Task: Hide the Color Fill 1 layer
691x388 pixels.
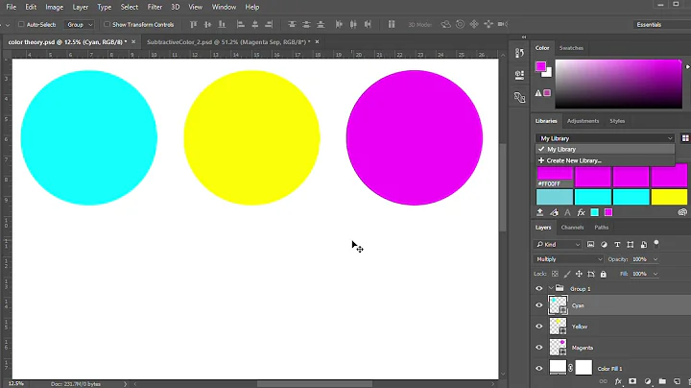Action: click(x=539, y=368)
